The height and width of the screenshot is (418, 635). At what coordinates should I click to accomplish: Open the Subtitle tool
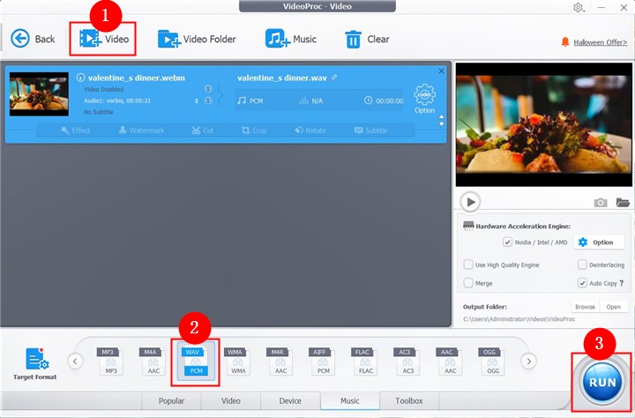tap(370, 130)
